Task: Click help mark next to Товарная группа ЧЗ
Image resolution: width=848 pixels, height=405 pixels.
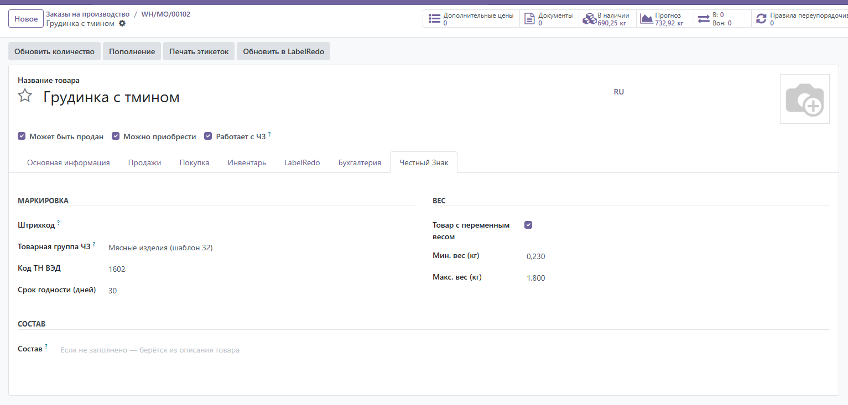Action: coord(94,244)
